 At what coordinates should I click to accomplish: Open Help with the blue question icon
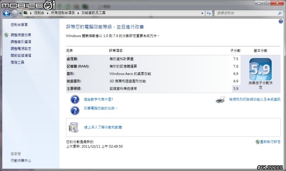[x=281, y=21]
